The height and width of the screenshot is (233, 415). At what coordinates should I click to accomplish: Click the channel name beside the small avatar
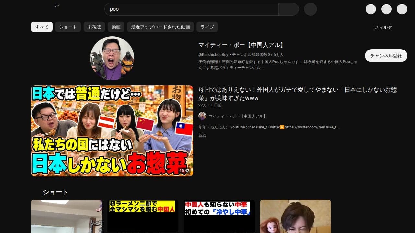click(x=237, y=116)
